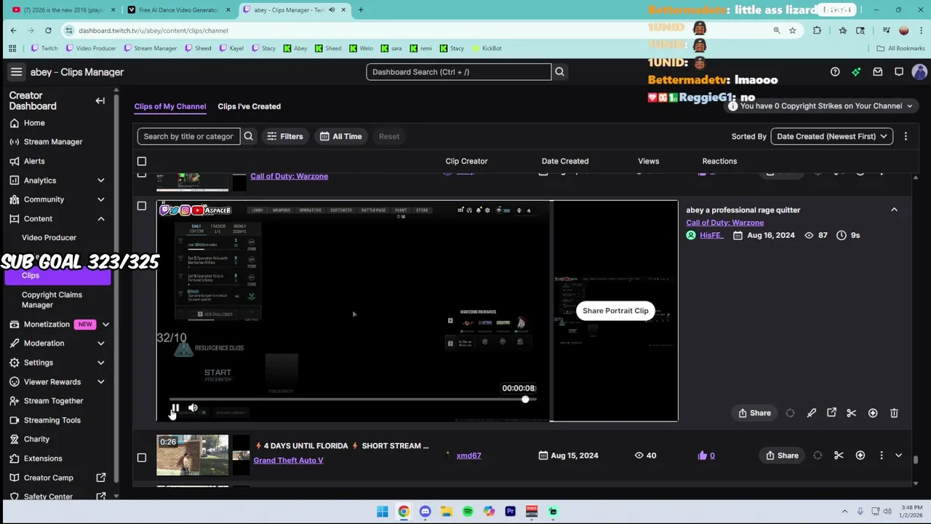Open the three-dot options next to sort
The image size is (931, 524).
906,136
